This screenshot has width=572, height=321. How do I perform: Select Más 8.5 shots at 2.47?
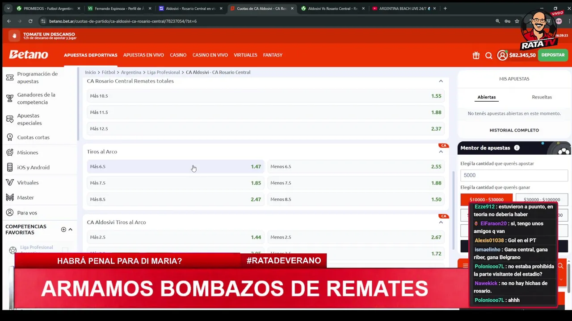pyautogui.click(x=175, y=199)
